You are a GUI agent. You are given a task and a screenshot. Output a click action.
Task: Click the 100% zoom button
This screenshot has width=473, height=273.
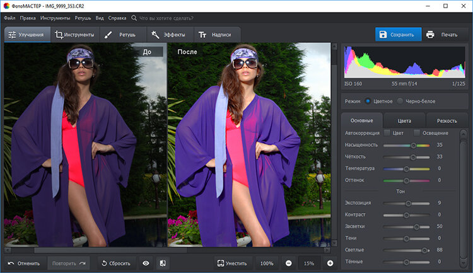click(266, 263)
